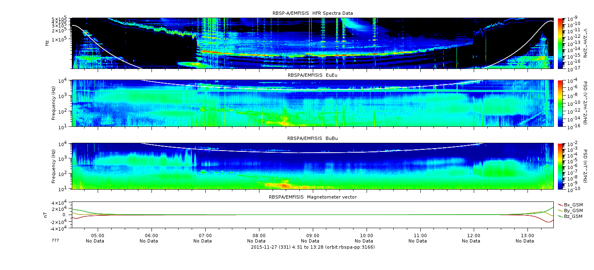Click the 05:00 time axis label

click(98, 236)
